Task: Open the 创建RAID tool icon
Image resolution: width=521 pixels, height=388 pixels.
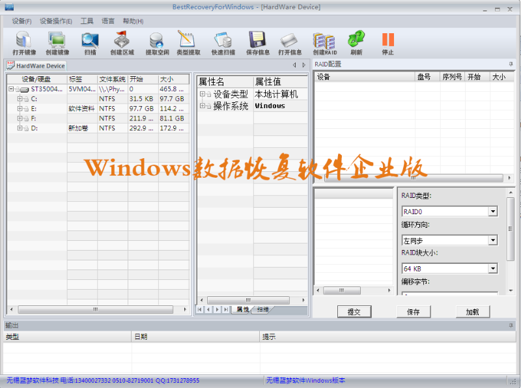Action: coord(324,42)
